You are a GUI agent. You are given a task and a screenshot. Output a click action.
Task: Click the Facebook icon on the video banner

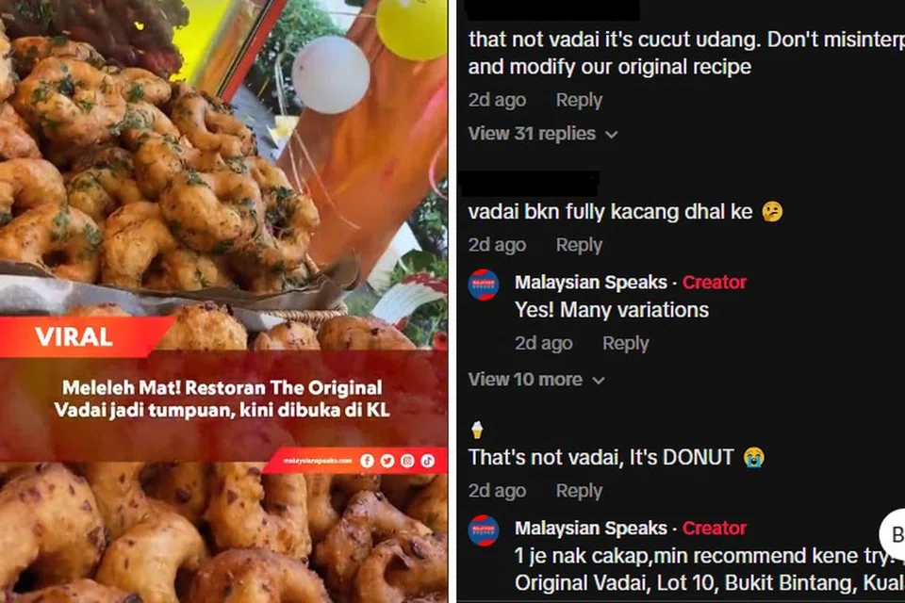coord(367,461)
